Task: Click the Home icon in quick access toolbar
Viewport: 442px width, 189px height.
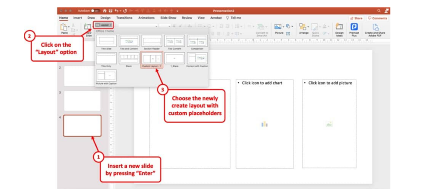Action: pos(104,10)
